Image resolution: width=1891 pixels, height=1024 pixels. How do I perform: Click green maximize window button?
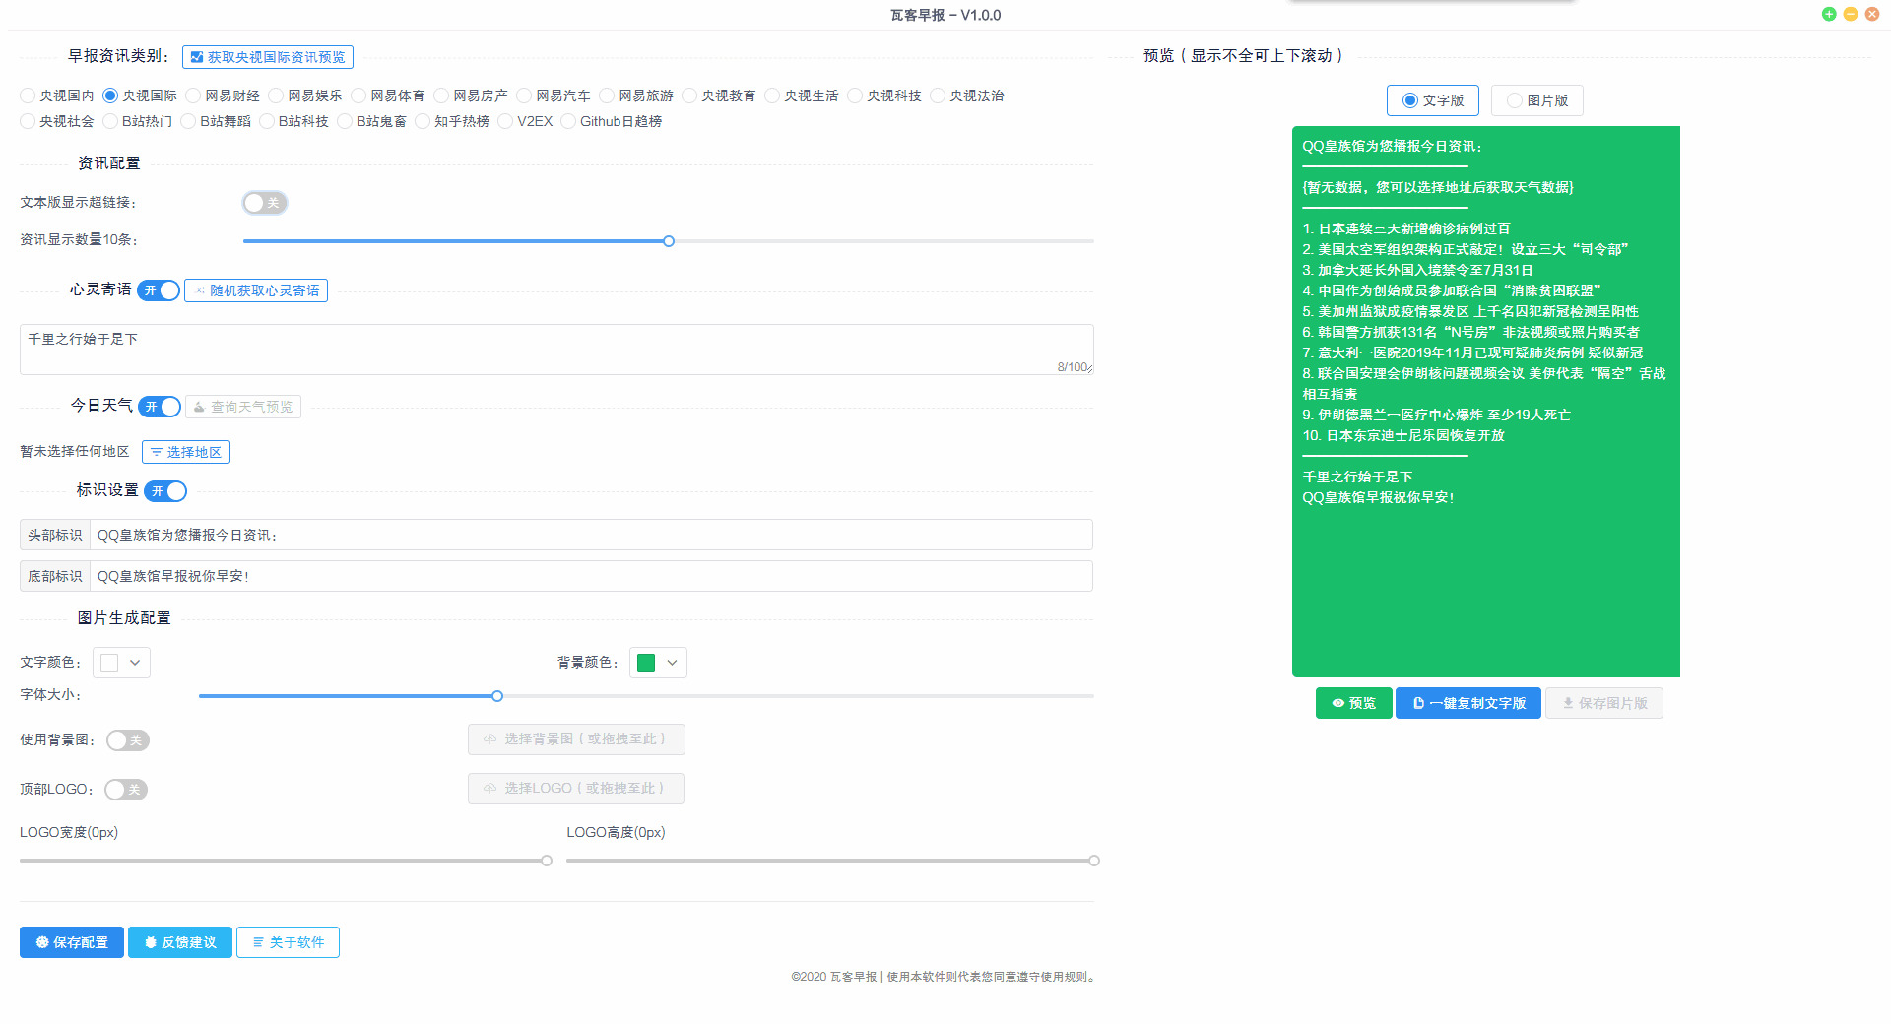[1829, 14]
